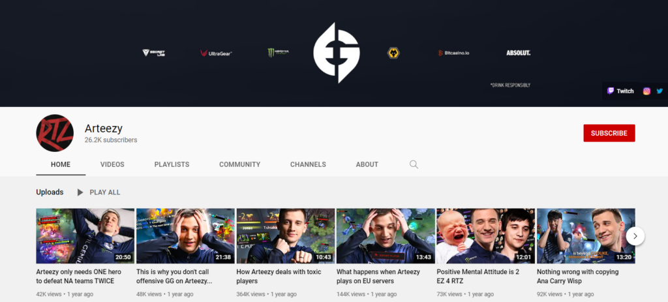Open the Twitter bird icon link

[x=660, y=91]
